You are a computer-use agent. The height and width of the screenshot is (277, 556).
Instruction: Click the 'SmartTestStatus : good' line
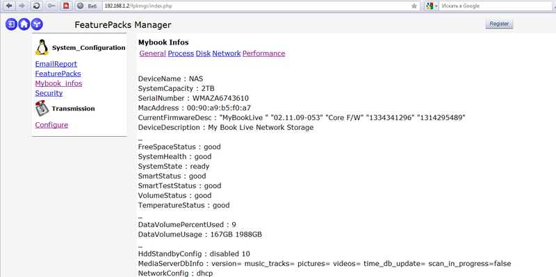point(180,185)
